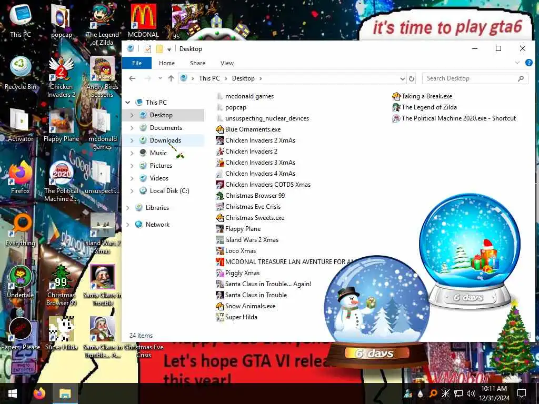Expand the Libraries tree node arrow

coord(128,207)
